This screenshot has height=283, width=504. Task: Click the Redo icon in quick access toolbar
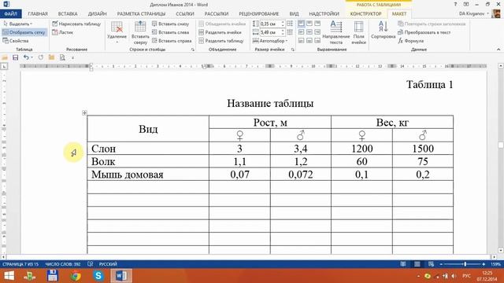40,57
